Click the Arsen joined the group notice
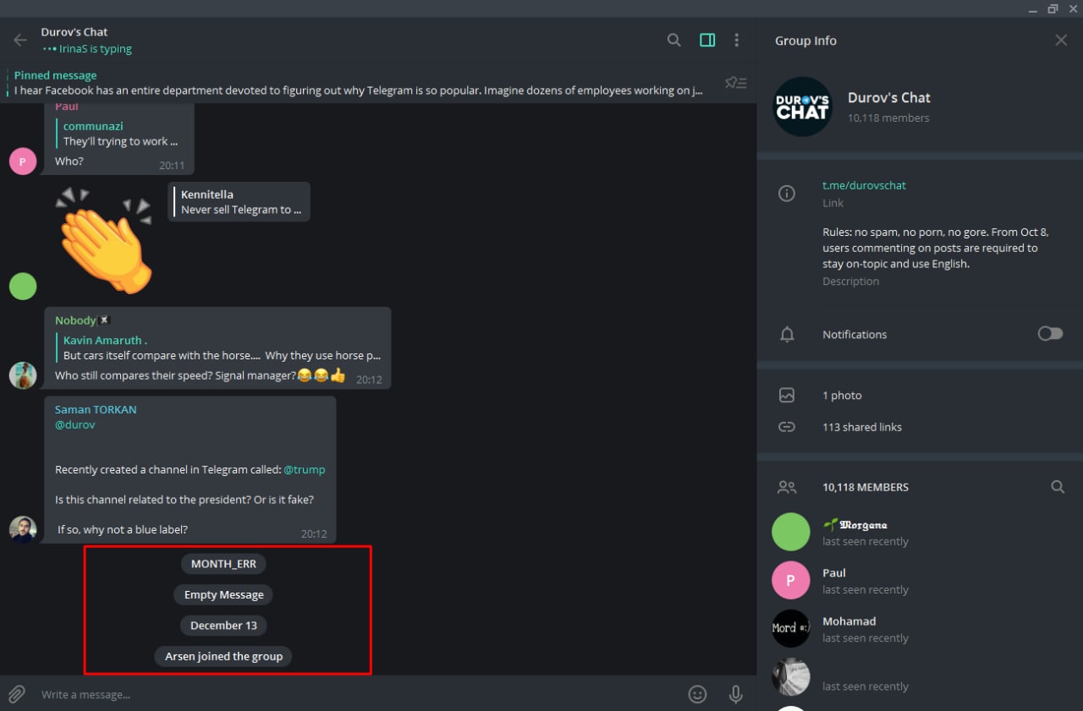 click(x=223, y=656)
